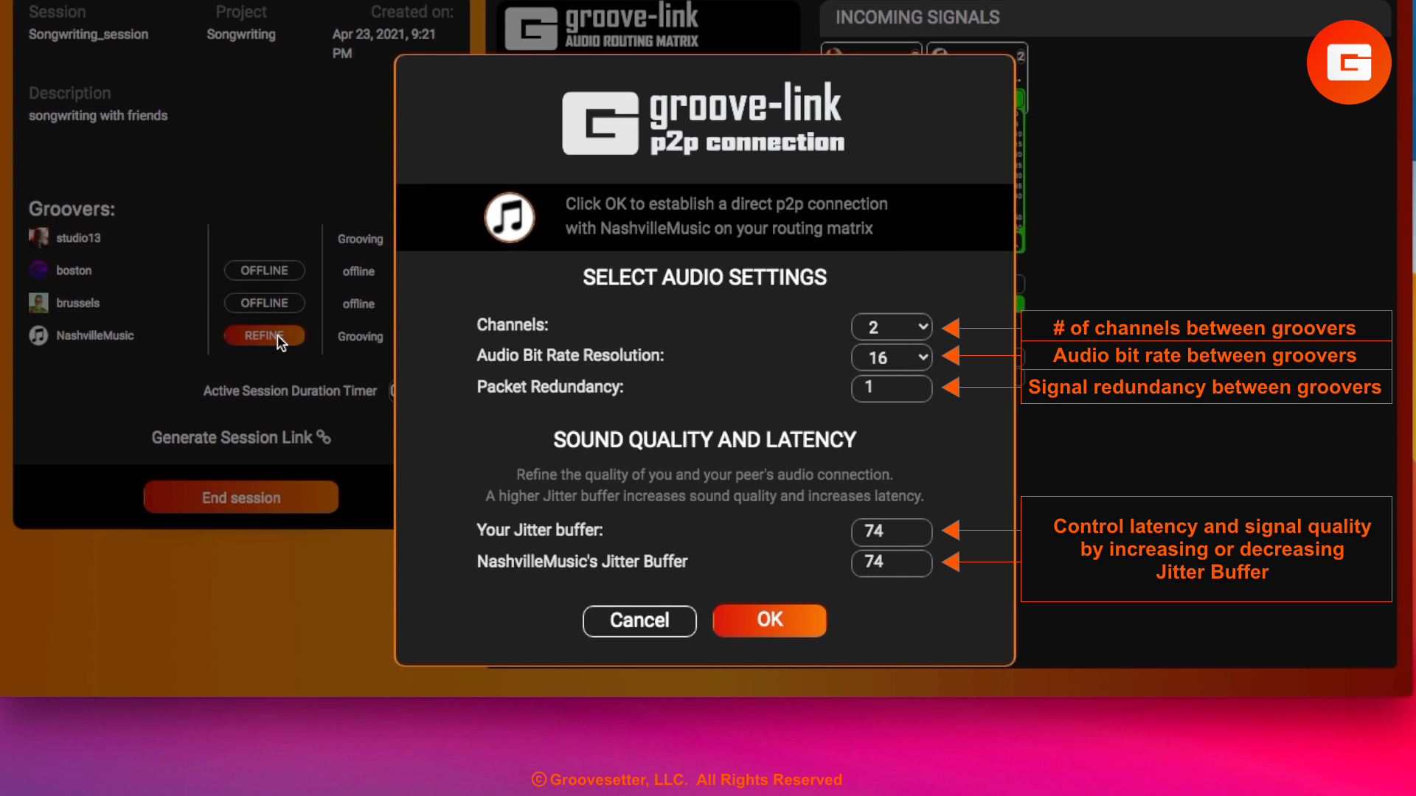Click the brussels groover avatar
1416x796 pixels.
(38, 303)
